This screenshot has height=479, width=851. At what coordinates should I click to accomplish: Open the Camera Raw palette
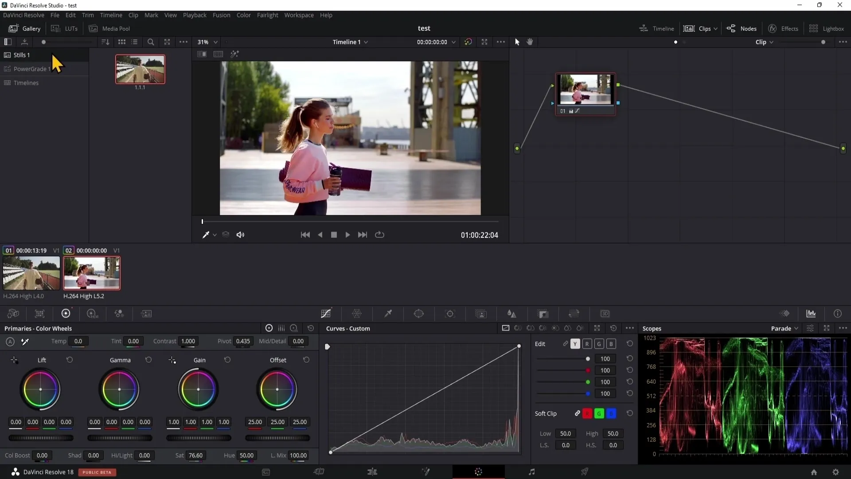click(x=13, y=314)
